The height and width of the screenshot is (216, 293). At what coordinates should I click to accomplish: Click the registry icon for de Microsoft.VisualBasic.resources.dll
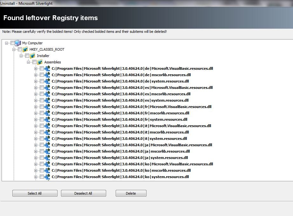coord(47,68)
